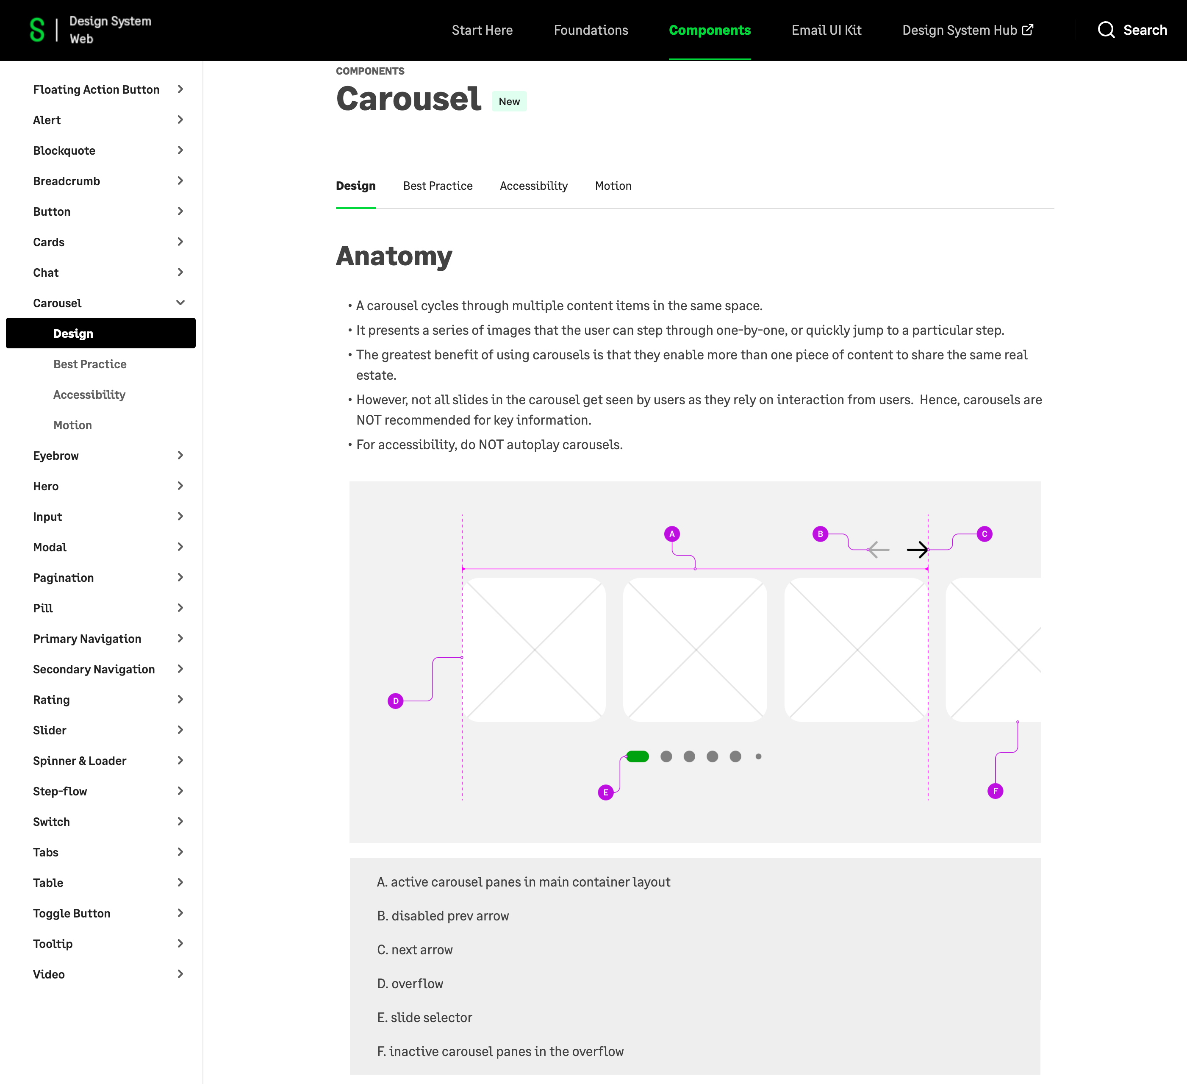Expand the Rating chevron

180,699
